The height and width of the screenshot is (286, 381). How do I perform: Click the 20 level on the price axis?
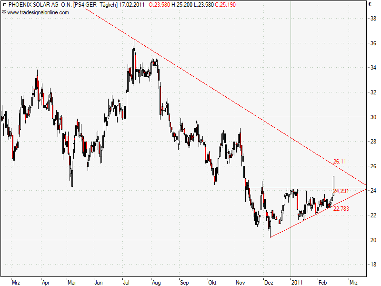pyautogui.click(x=373, y=240)
